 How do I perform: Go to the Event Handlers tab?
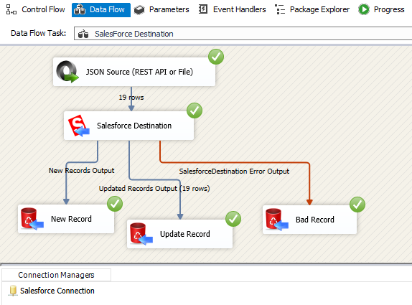(232, 10)
